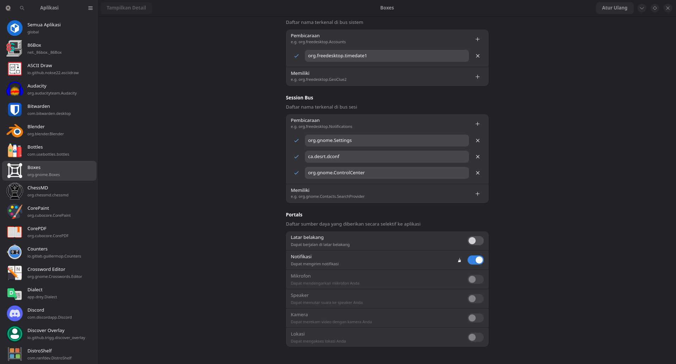Screen dimensions: 676x364
Task: Click the reset icon beside the Notifikasi toggle
Action: tap(459, 260)
